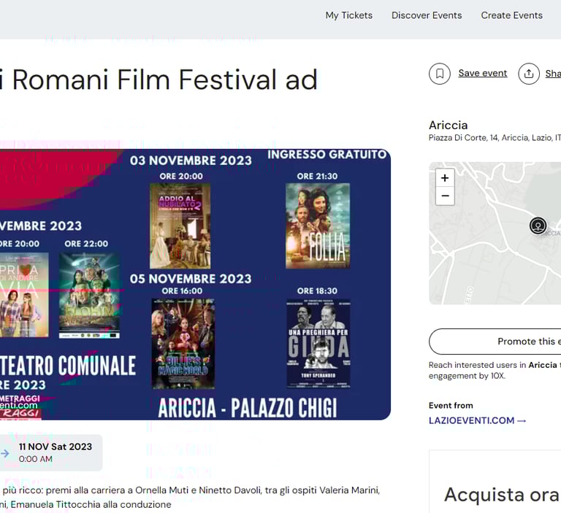
Task: Go to Discover Events page
Action: coord(427,15)
